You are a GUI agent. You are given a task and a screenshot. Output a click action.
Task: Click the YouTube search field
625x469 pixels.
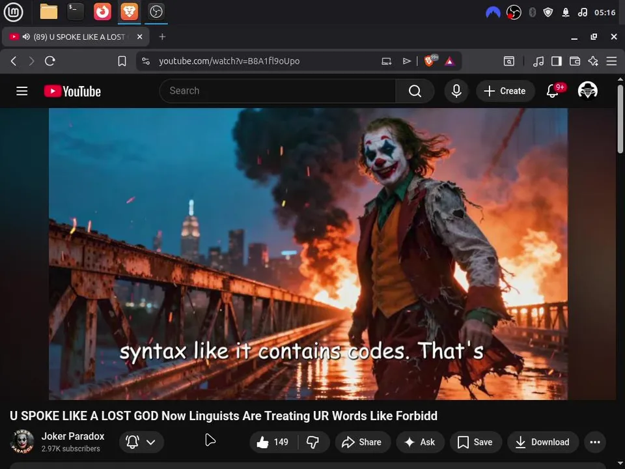(277, 91)
